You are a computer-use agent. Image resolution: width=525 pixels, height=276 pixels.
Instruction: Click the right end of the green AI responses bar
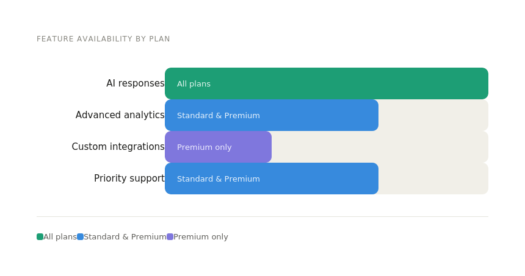coord(482,83)
